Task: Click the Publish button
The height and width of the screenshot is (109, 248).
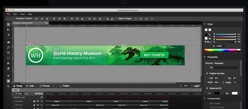Action: point(64,86)
